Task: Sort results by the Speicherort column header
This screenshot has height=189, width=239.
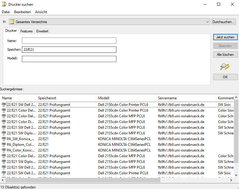Action: (66, 98)
